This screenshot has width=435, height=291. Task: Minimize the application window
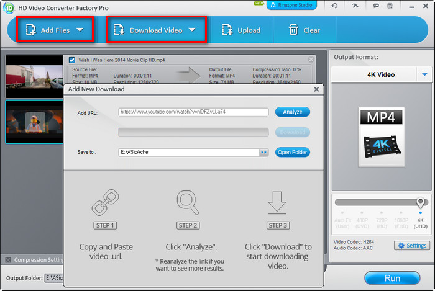click(x=411, y=7)
